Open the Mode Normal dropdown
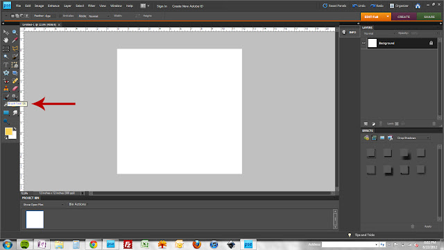Viewport: 444px width, 250px height. tap(99, 16)
